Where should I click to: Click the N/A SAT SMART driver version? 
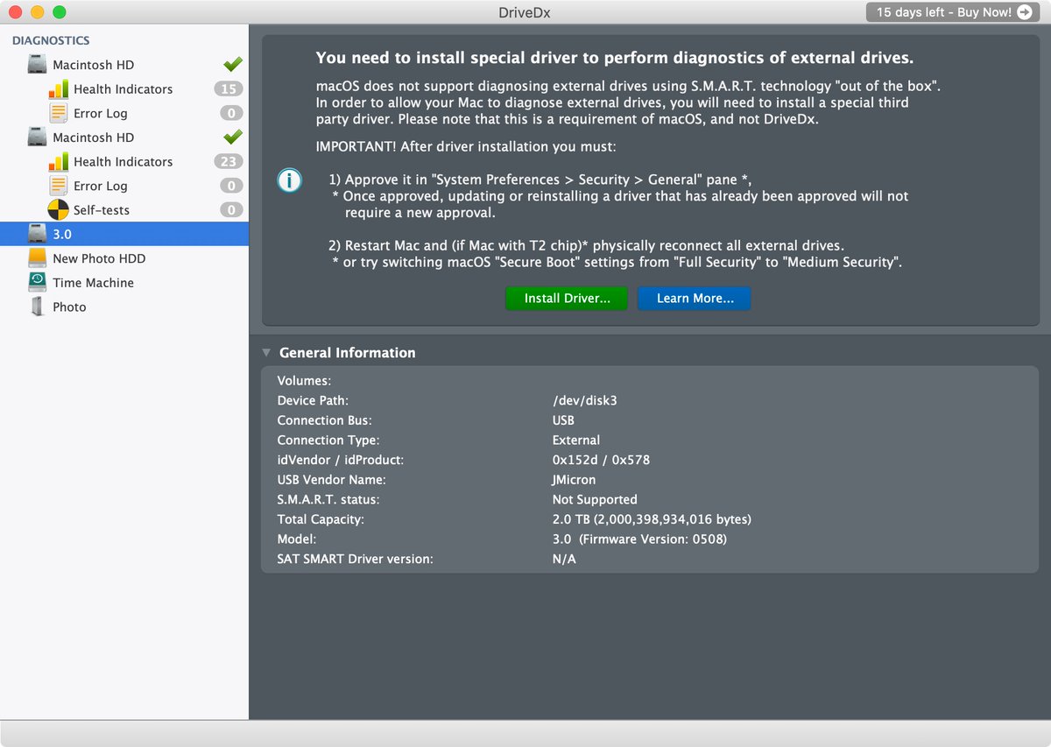click(x=564, y=559)
